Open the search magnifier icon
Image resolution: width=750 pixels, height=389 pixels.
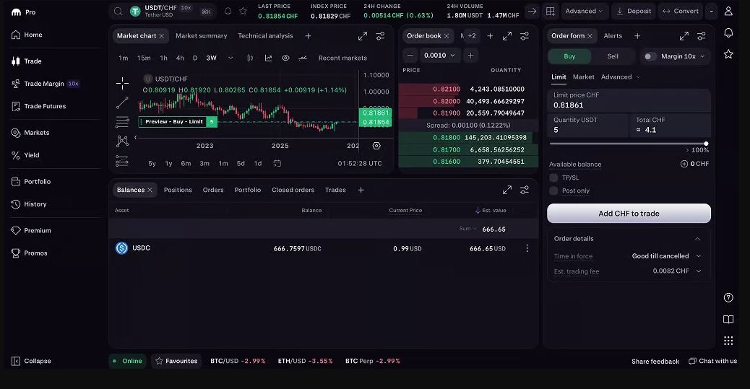(118, 11)
